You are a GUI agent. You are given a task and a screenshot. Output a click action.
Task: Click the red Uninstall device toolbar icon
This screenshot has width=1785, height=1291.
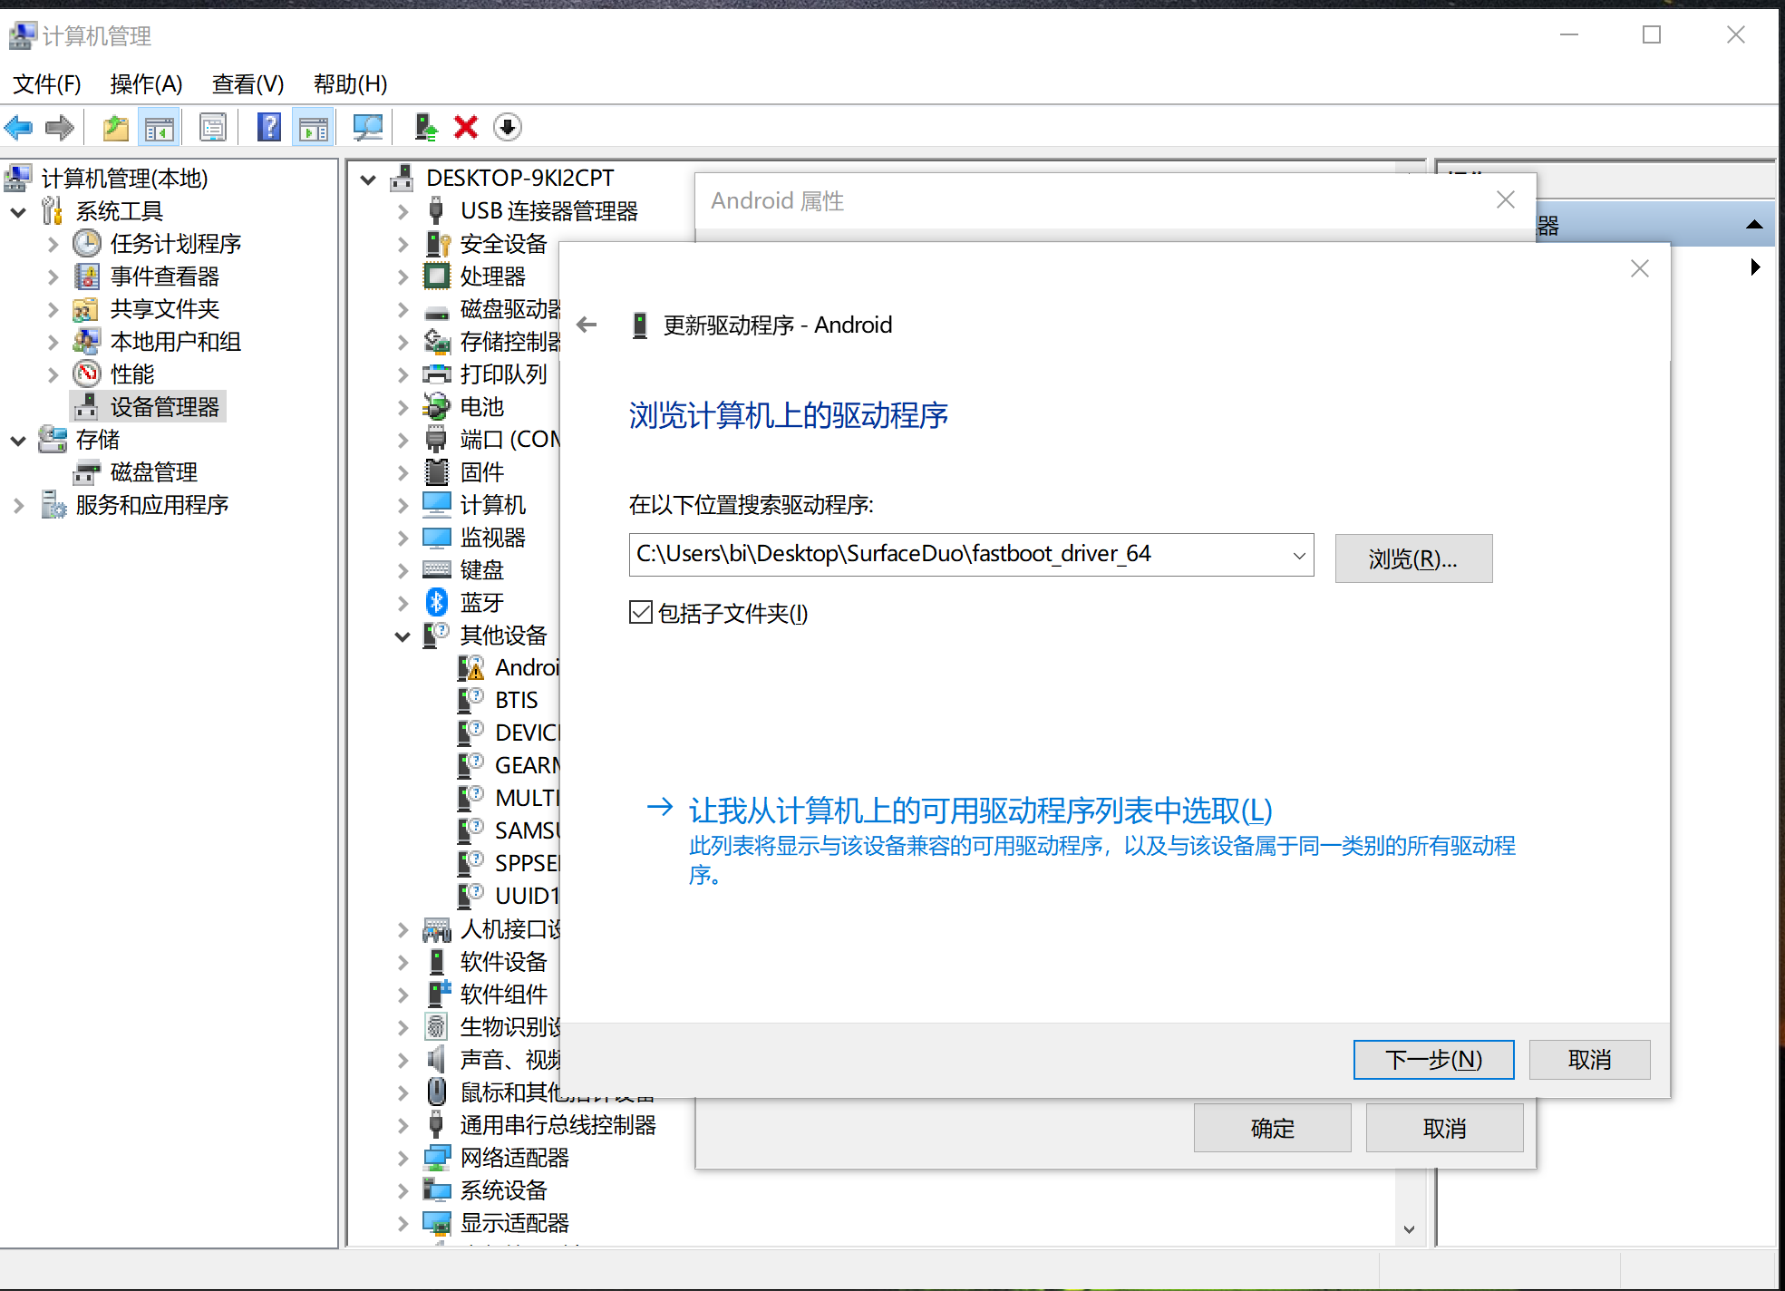click(465, 127)
